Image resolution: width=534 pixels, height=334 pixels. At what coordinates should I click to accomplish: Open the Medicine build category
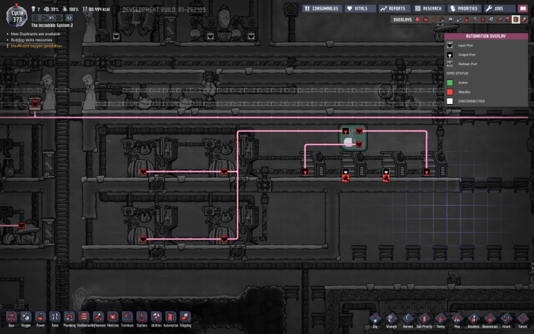113,317
